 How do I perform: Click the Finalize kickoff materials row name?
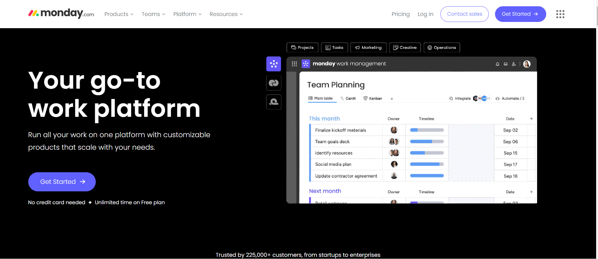(x=341, y=130)
